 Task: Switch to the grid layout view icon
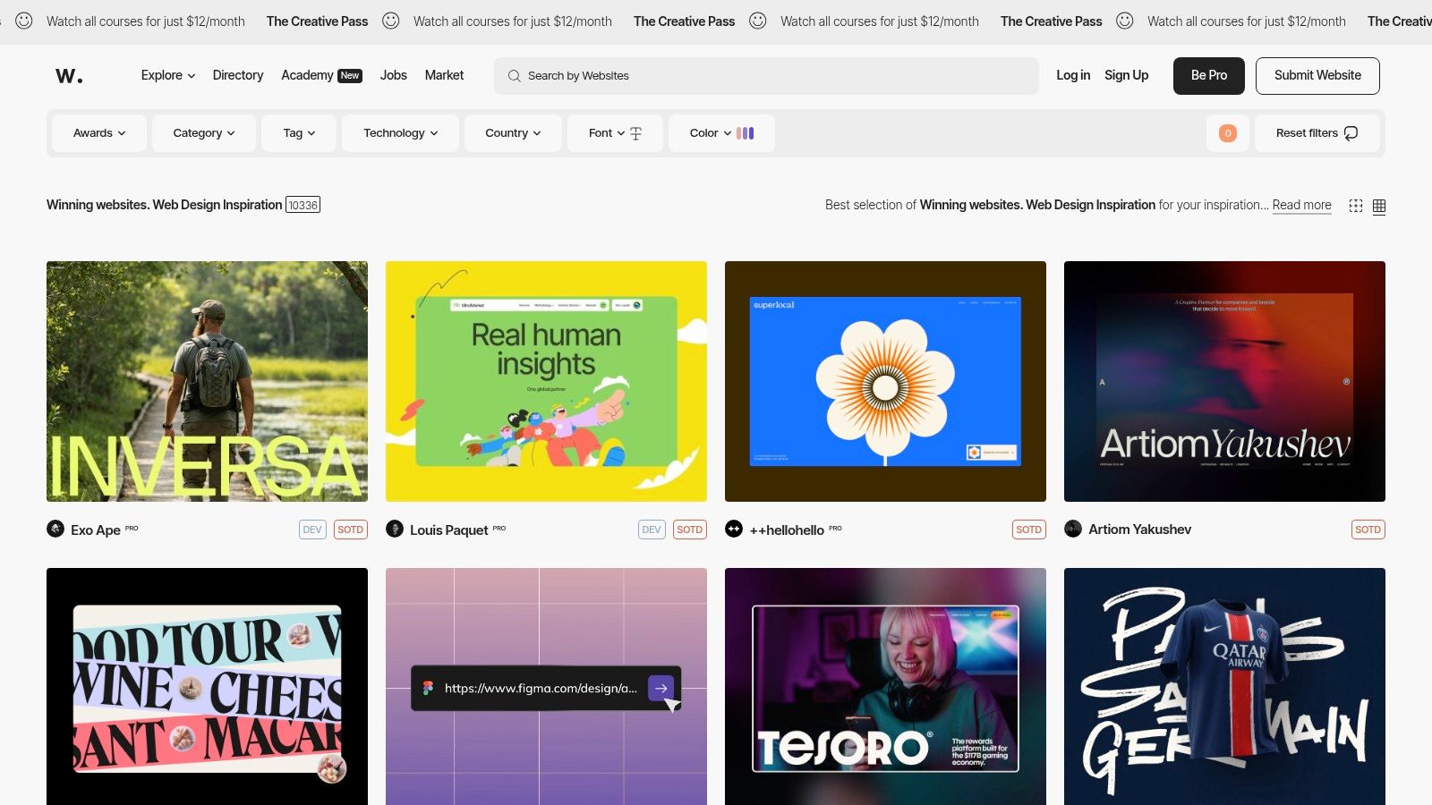tap(1379, 206)
